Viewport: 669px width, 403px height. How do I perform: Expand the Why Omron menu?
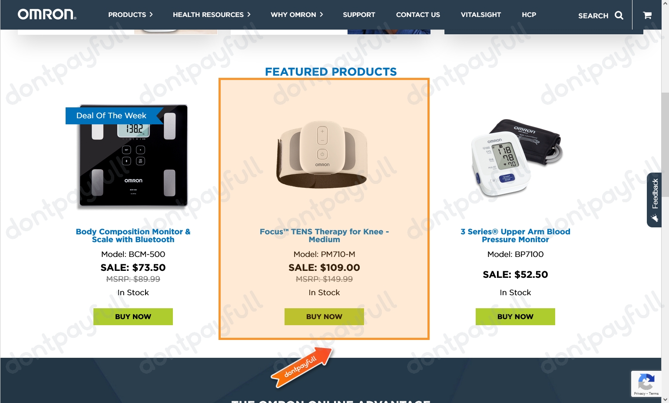click(297, 15)
